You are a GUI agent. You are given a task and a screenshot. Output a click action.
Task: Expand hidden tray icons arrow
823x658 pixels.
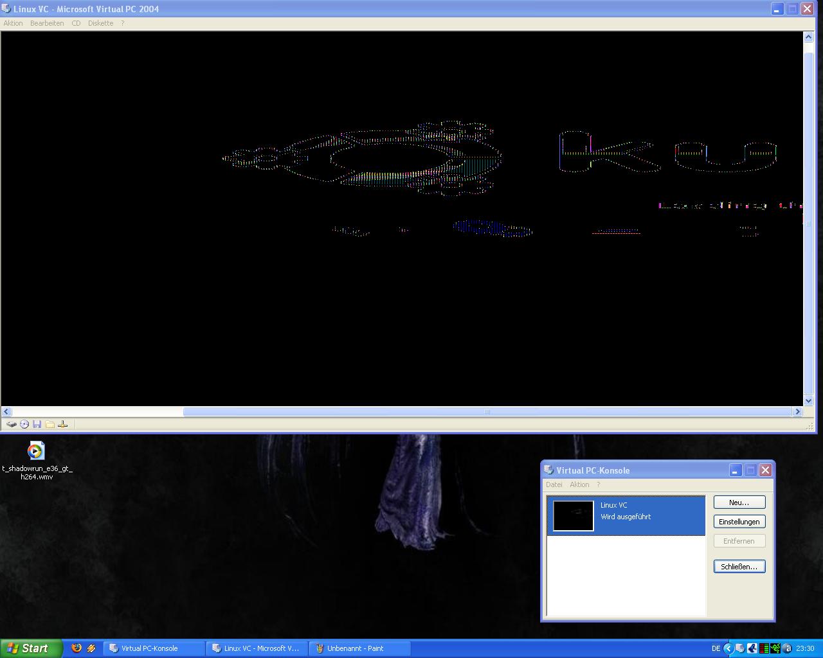(728, 648)
